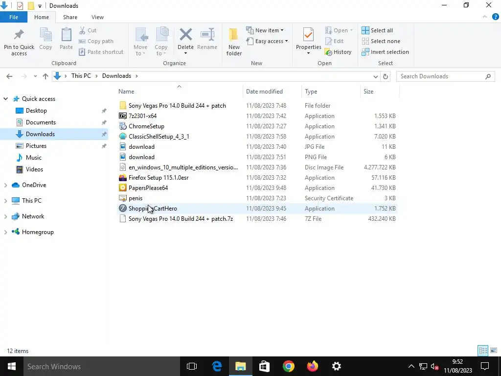The height and width of the screenshot is (376, 501).
Task: Choose Copy path in Clipboard group
Action: (x=96, y=41)
